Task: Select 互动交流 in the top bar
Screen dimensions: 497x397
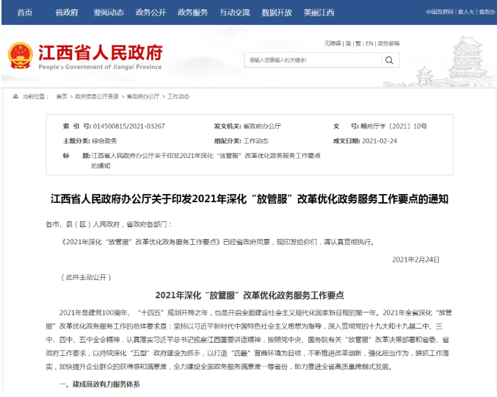Action: click(x=234, y=12)
